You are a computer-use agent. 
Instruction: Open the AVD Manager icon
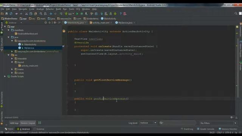[106, 14]
